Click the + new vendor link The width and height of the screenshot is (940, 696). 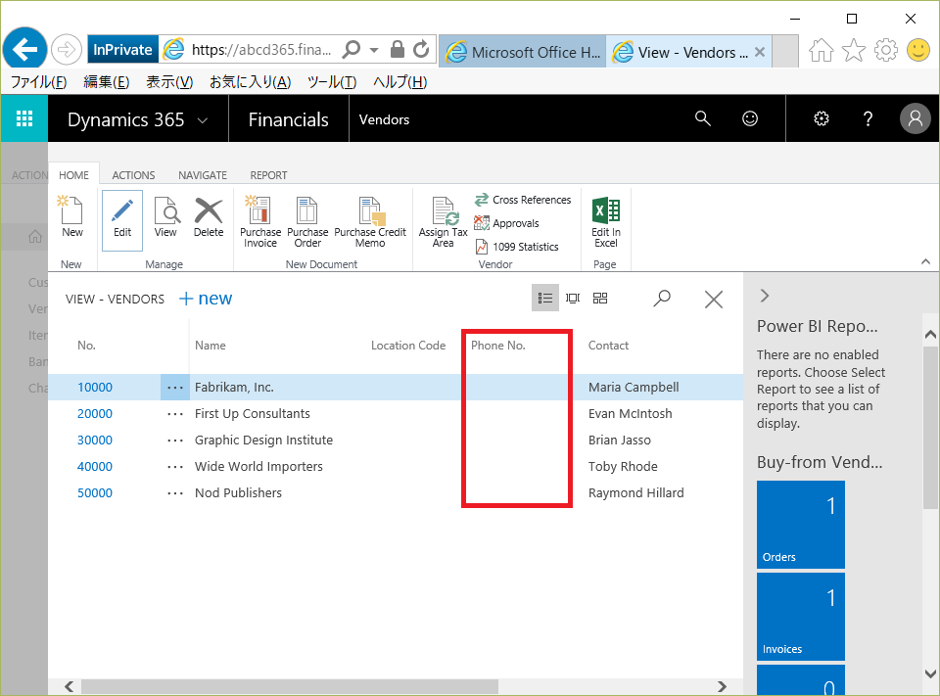[x=206, y=298]
